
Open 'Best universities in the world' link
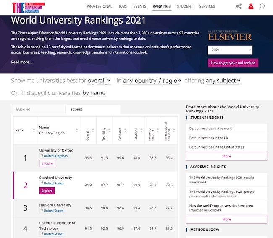(211, 128)
